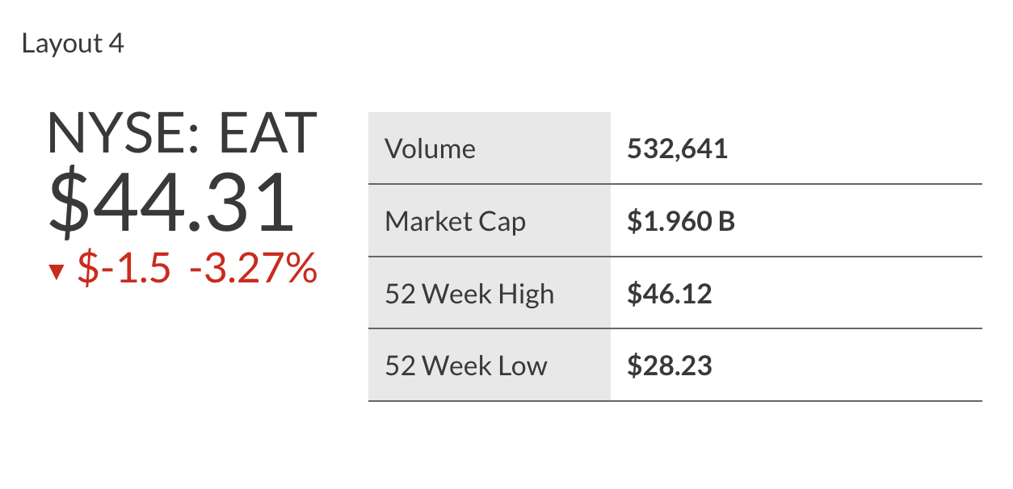Click the Volume row label
Image resolution: width=1013 pixels, height=489 pixels.
click(430, 149)
